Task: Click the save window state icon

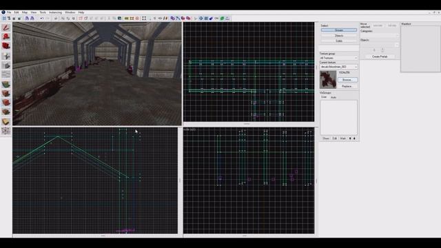Action: [32, 19]
